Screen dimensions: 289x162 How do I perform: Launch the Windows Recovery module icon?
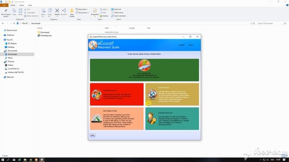(x=96, y=94)
